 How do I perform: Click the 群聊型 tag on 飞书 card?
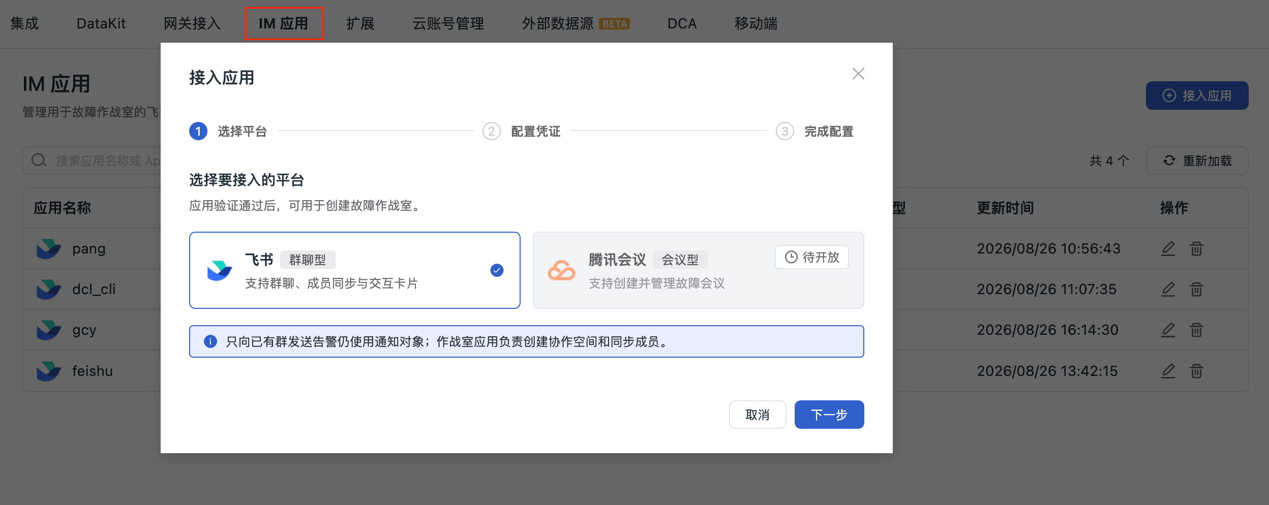click(308, 260)
